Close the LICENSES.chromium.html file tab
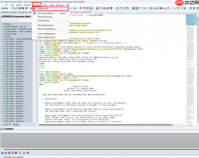 tap(93, 12)
